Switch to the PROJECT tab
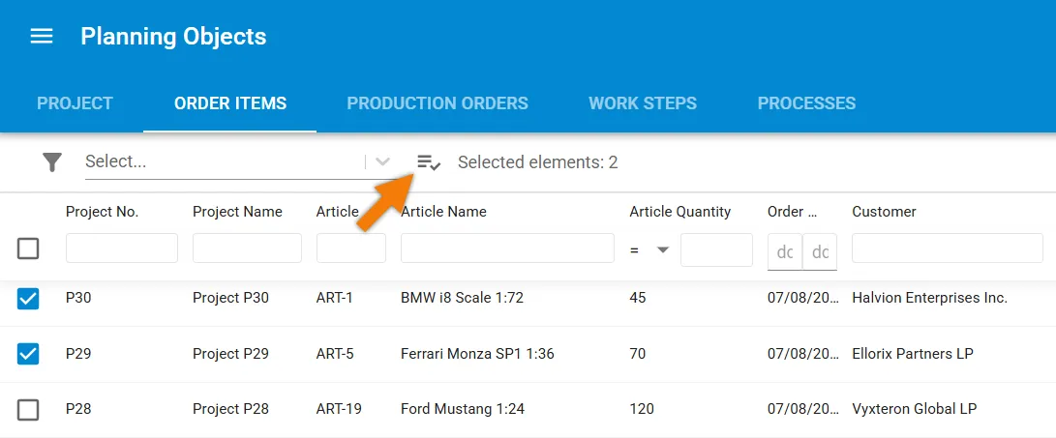Screen dimensions: 1056x438 75,103
